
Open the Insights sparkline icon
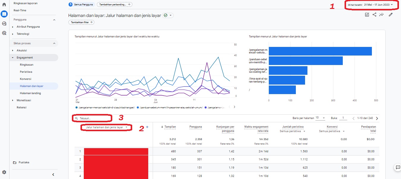click(381, 14)
